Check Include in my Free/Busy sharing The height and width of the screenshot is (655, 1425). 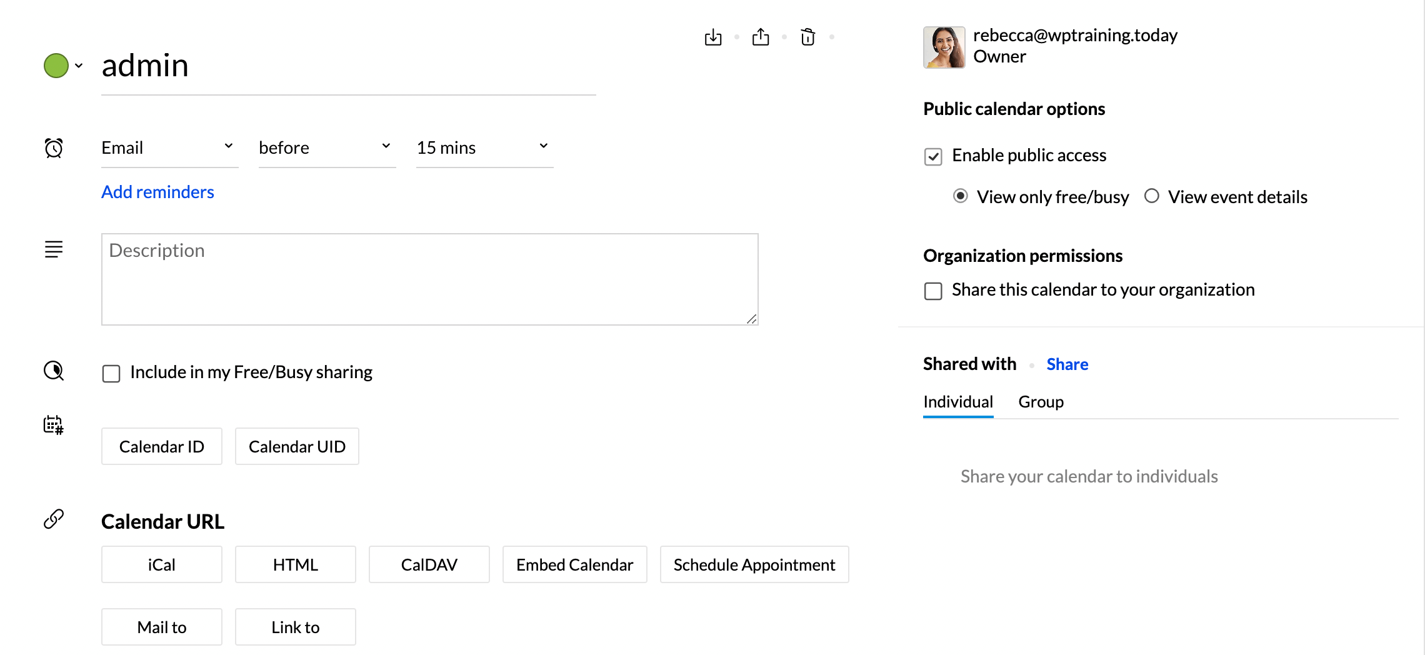coord(111,374)
